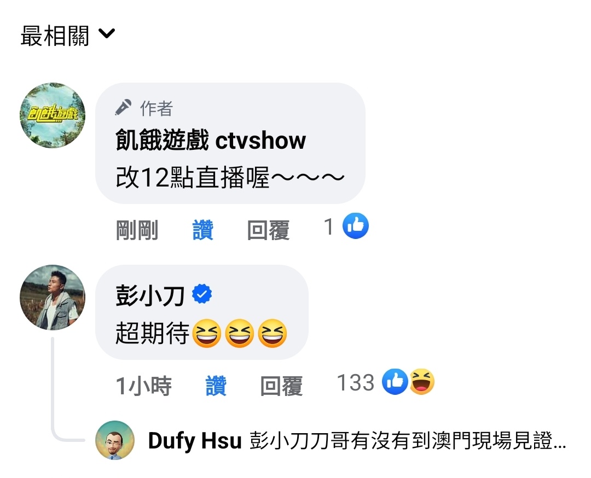Click the 飢餓遊戲 ctvshow author name
The height and width of the screenshot is (478, 591).
tap(210, 140)
